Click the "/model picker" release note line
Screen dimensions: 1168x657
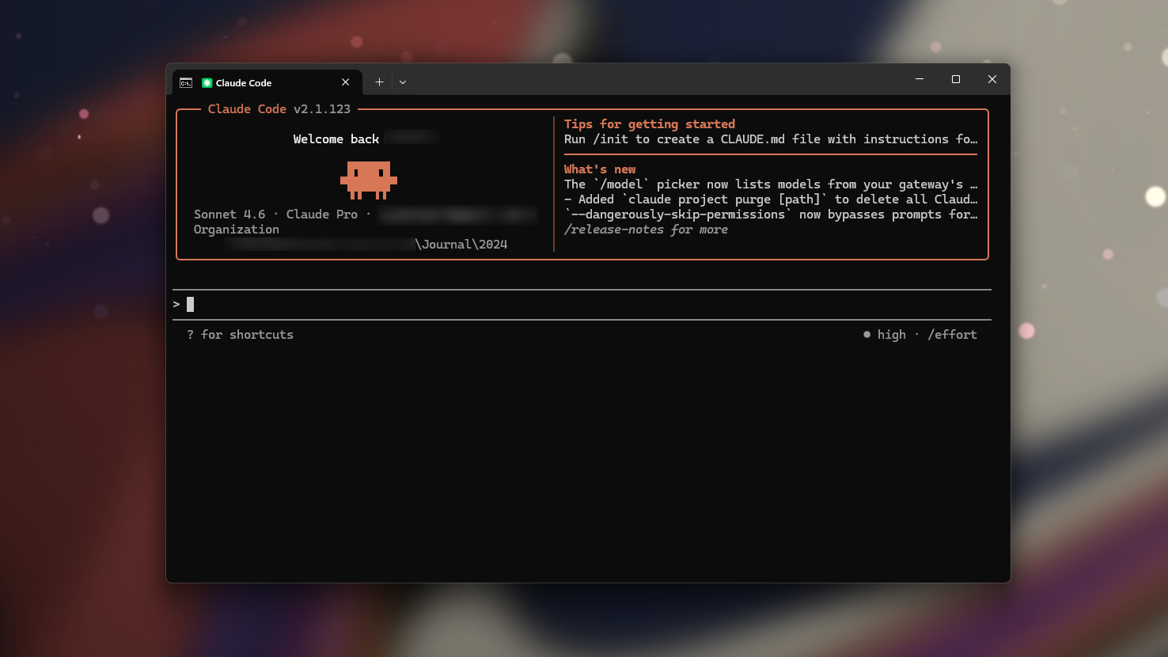pos(771,184)
